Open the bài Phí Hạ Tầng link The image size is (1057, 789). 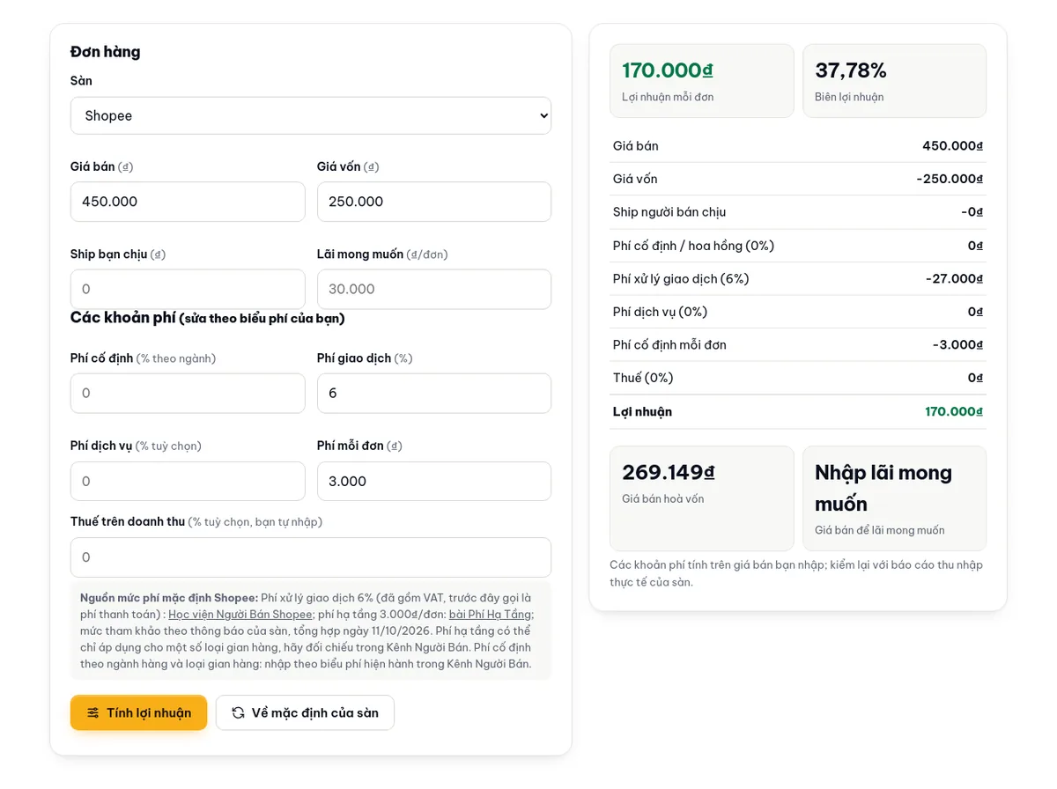click(490, 615)
